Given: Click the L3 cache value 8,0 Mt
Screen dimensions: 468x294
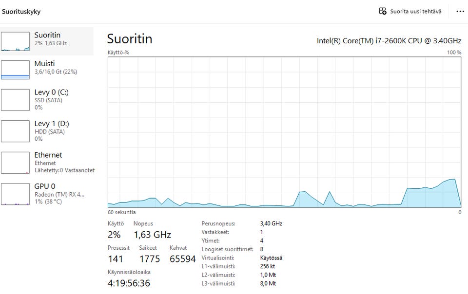Looking at the screenshot, I should click(x=268, y=284).
